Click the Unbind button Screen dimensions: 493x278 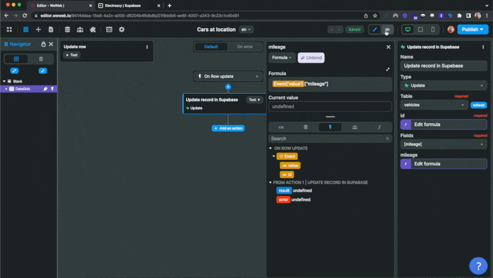click(x=311, y=58)
